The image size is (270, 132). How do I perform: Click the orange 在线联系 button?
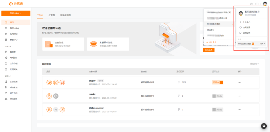[208, 50]
